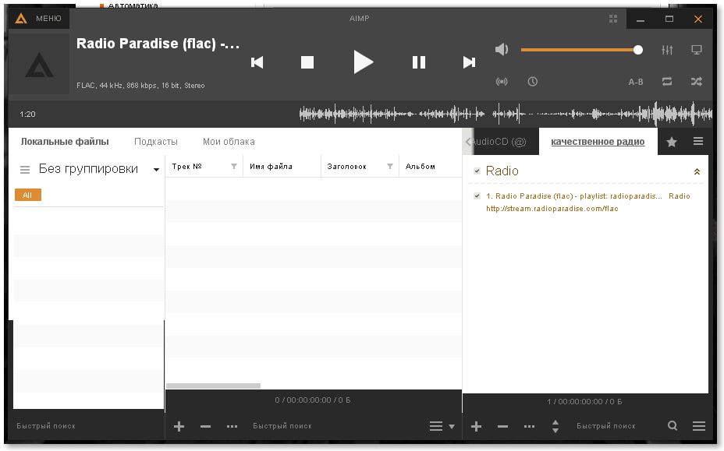Viewport: 724px width, 451px height.
Task: Open the equalizer and sound effects icon
Action: pos(667,50)
